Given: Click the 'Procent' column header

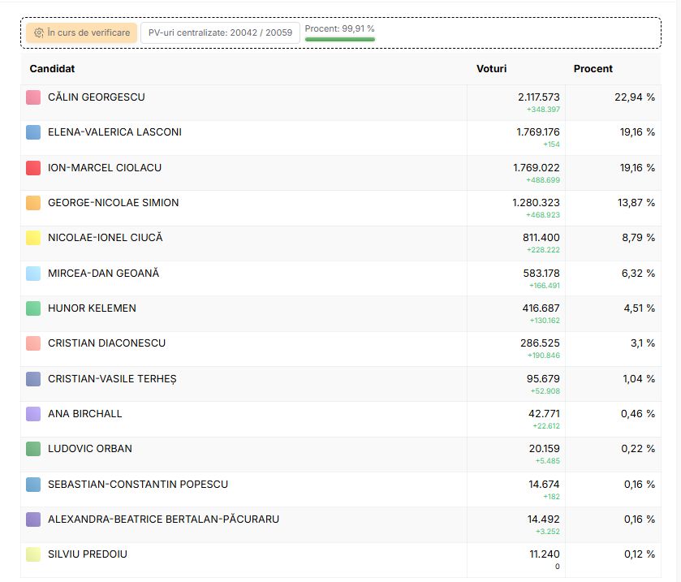Looking at the screenshot, I should [593, 69].
